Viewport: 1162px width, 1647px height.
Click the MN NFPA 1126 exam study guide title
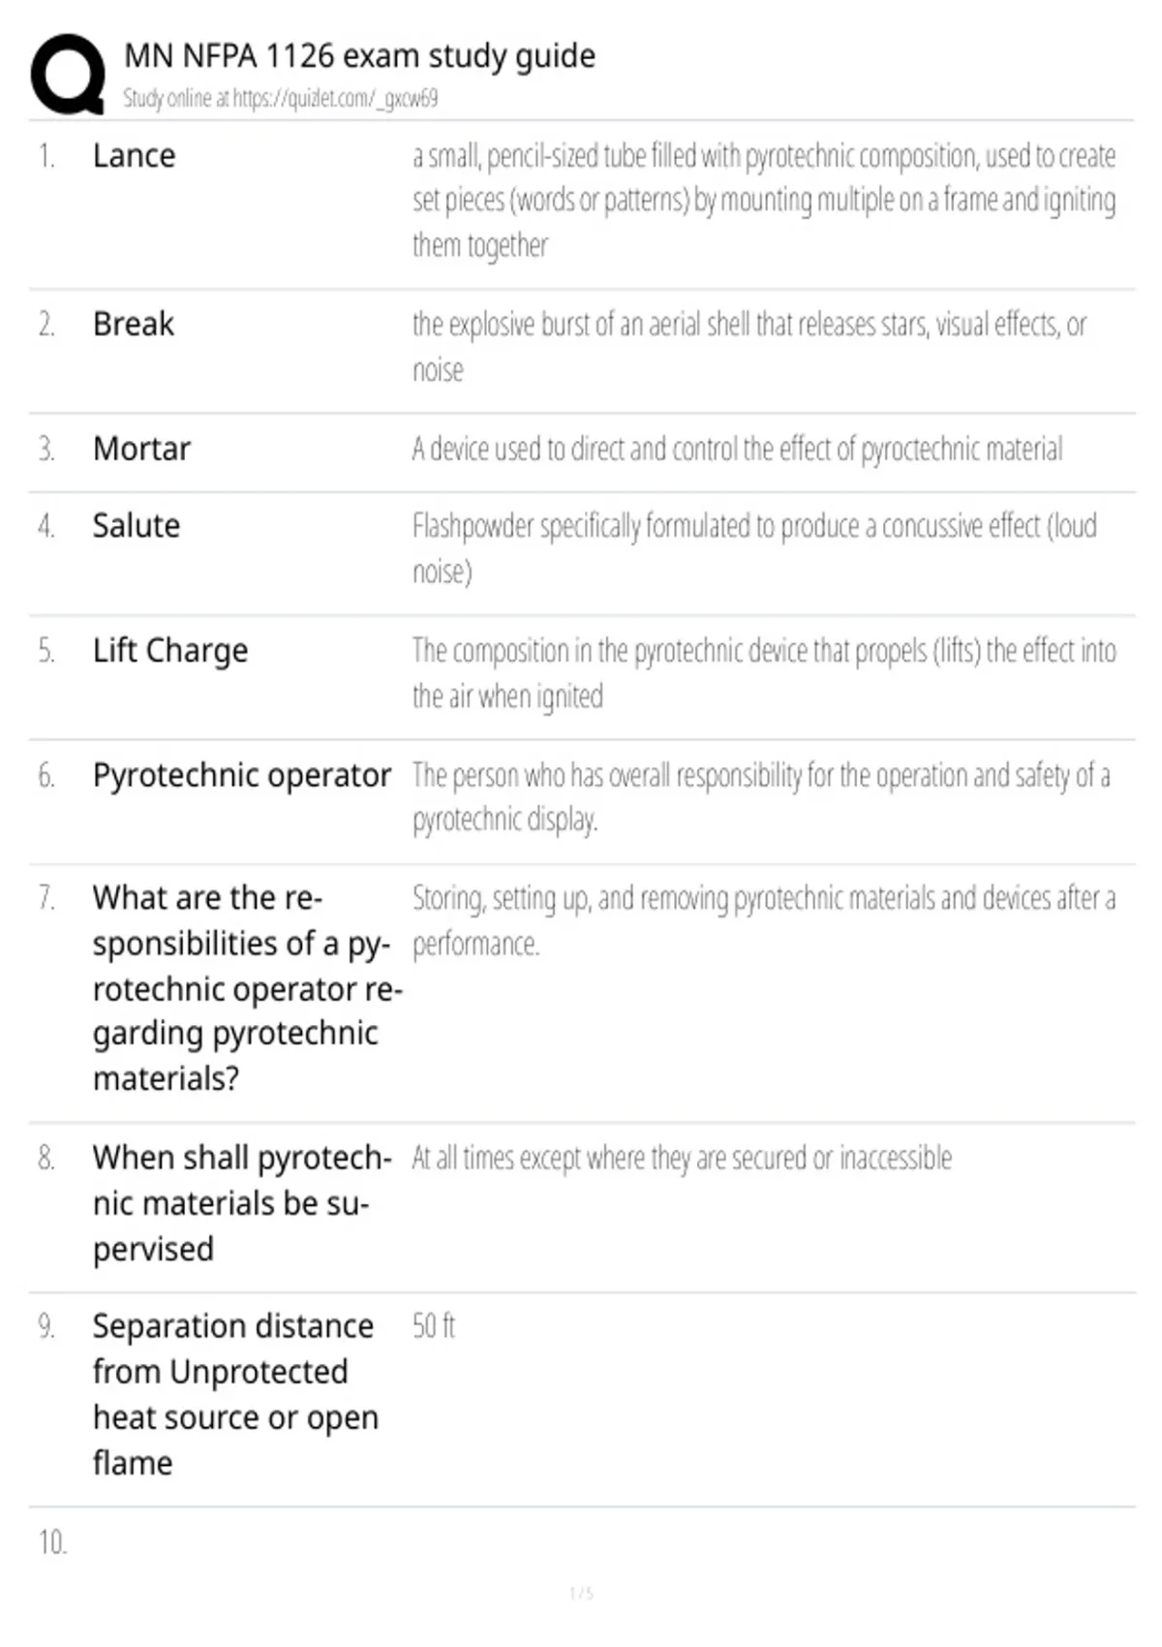click(359, 56)
